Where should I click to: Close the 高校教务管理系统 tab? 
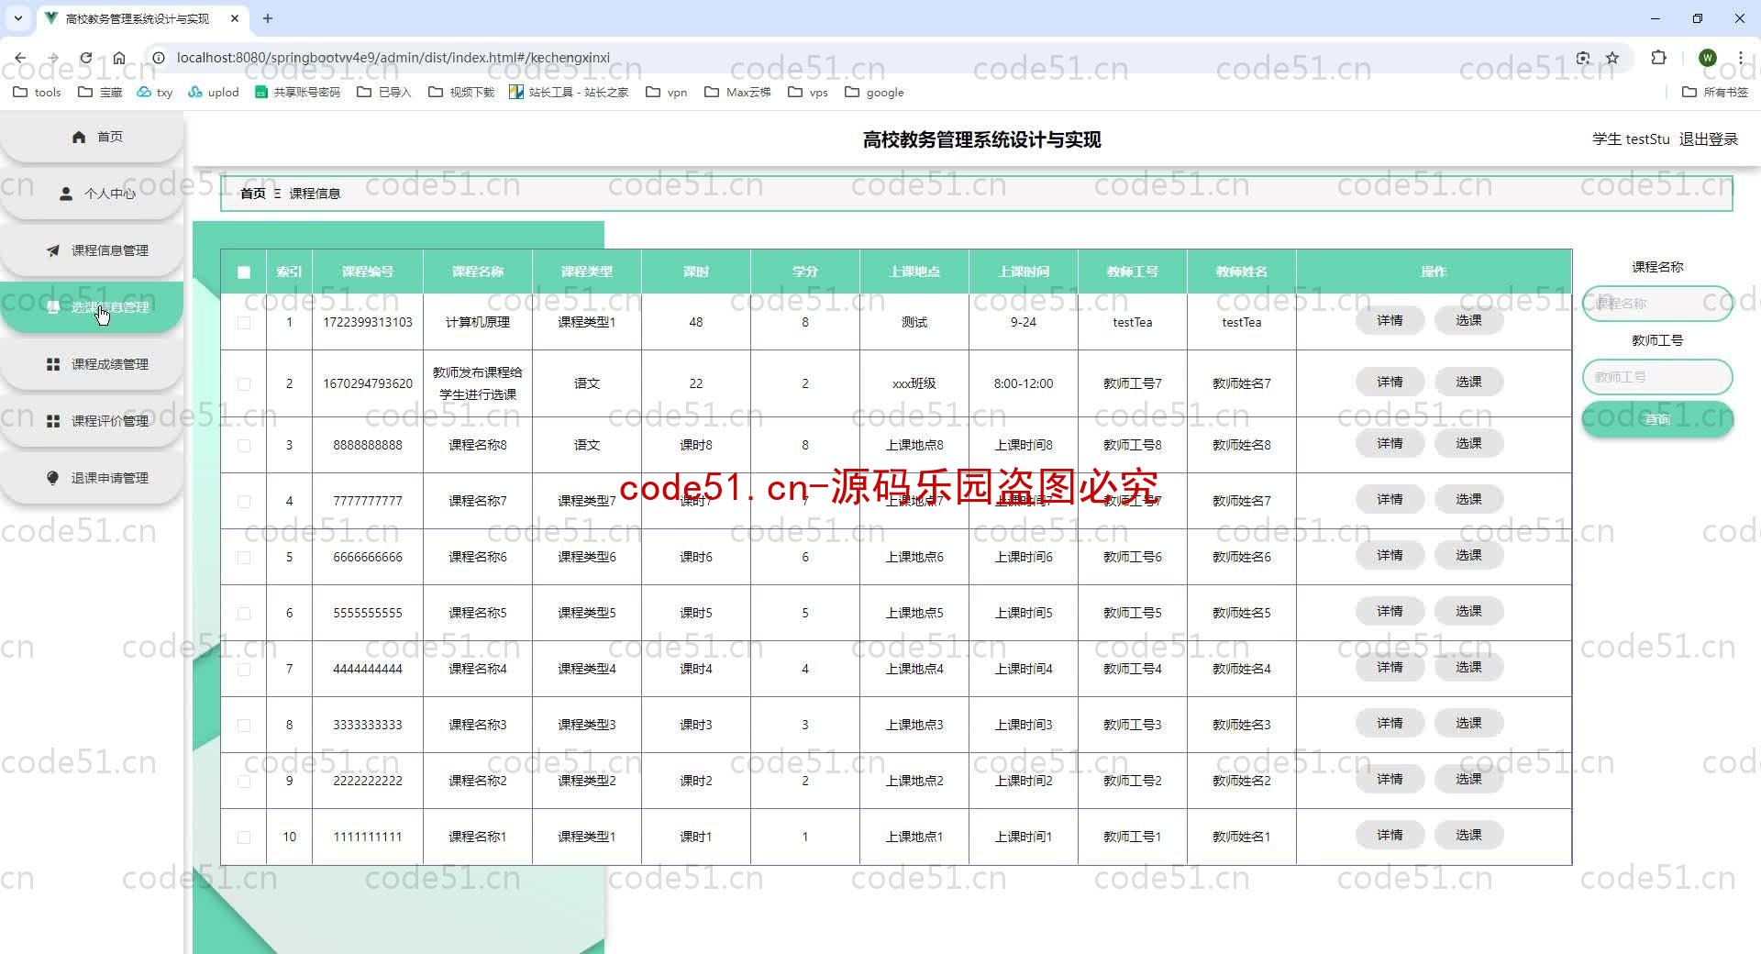[235, 18]
